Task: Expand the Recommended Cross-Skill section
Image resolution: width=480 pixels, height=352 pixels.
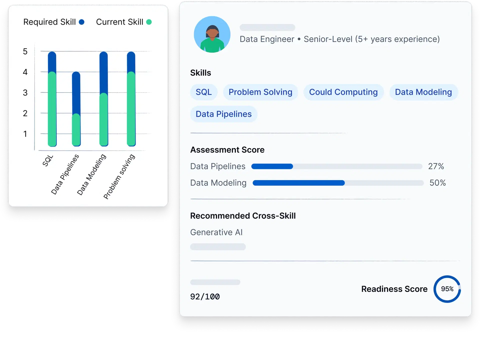Action: [x=243, y=215]
